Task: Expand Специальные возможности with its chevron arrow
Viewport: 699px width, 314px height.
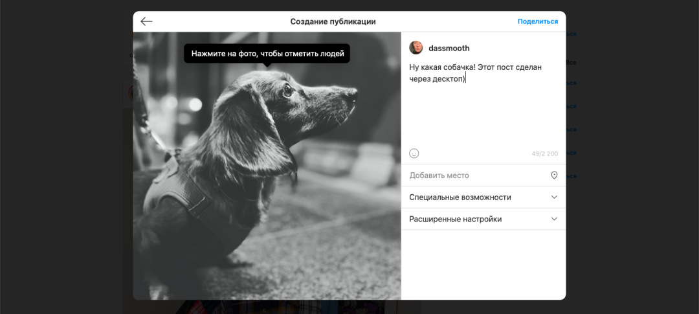Action: 554,197
